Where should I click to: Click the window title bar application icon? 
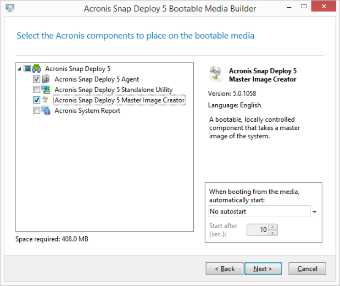click(x=10, y=8)
